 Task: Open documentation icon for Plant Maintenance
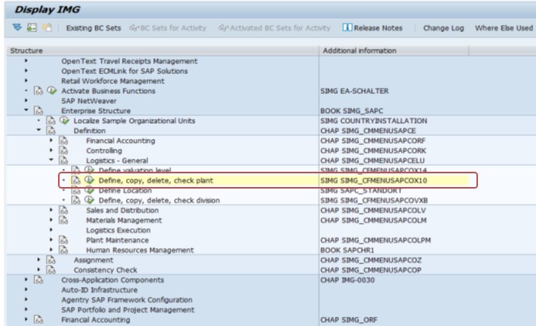pyautogui.click(x=63, y=240)
